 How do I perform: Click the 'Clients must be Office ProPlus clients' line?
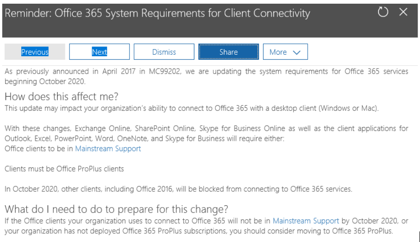[64, 169]
